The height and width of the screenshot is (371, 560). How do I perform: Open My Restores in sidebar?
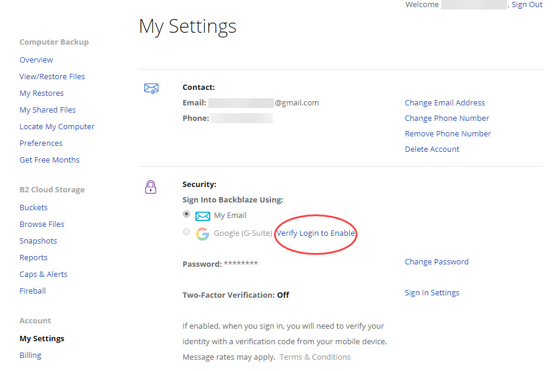pyautogui.click(x=42, y=93)
